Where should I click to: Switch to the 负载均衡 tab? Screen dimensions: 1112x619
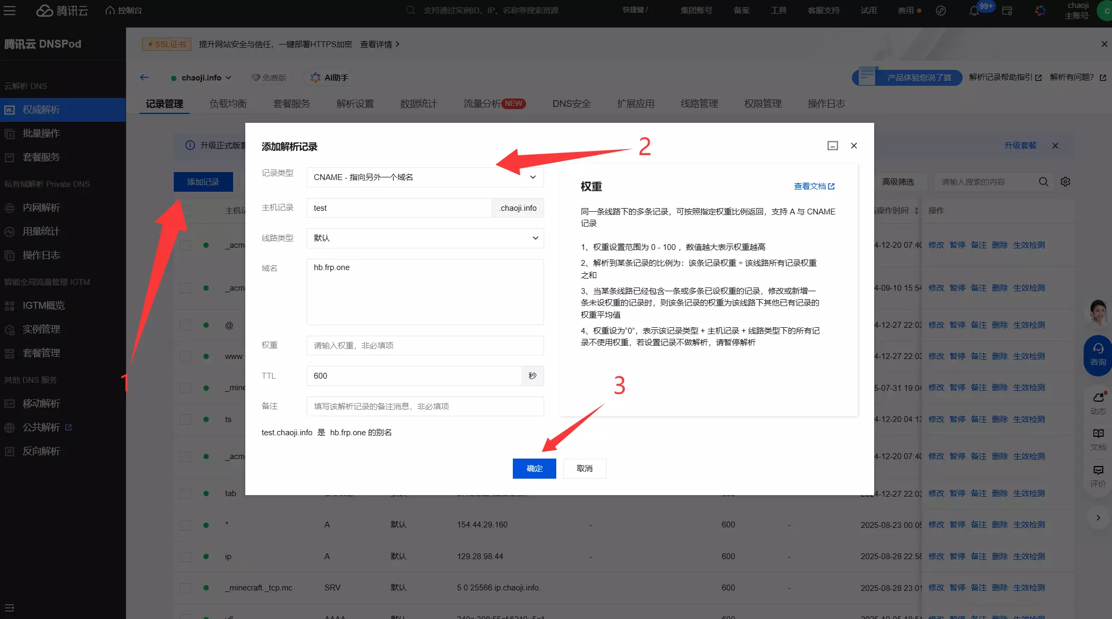coord(228,103)
